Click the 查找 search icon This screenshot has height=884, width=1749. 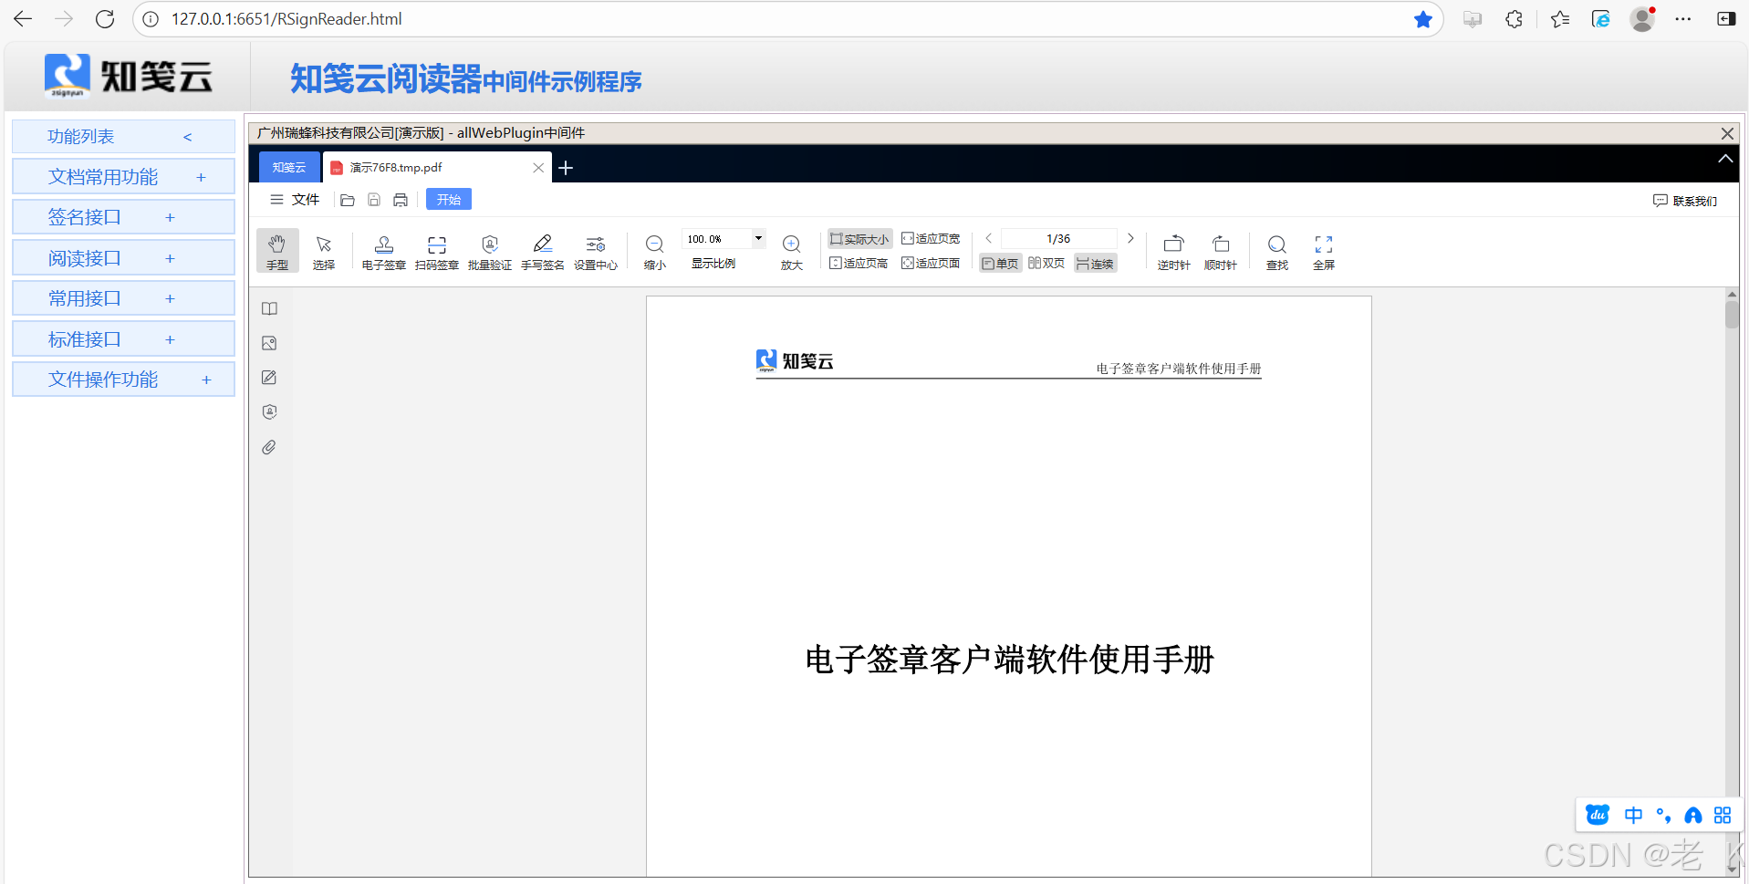[1276, 251]
